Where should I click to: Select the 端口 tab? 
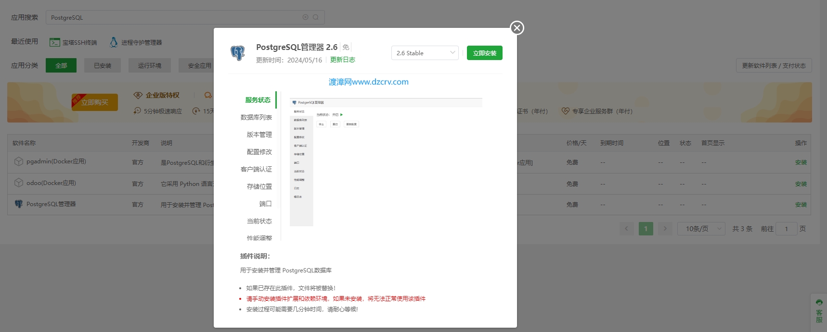click(x=265, y=204)
